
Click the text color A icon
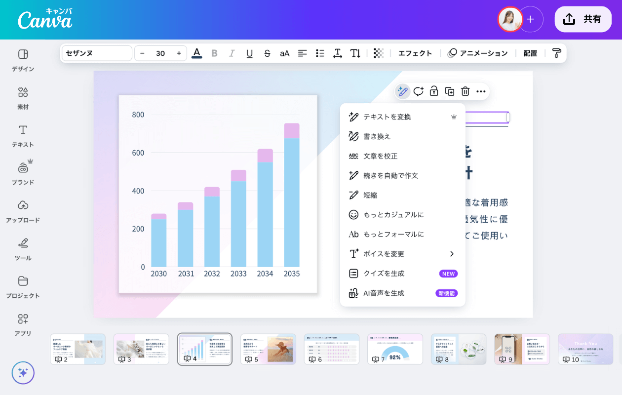click(x=196, y=53)
